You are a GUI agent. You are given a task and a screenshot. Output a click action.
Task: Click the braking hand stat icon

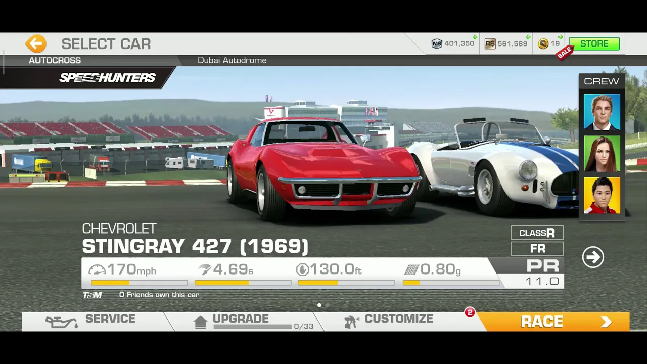click(302, 269)
